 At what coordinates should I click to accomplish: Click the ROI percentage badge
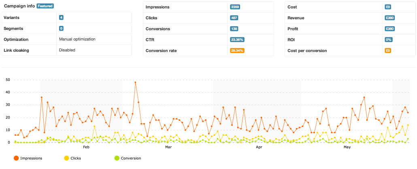pos(389,40)
